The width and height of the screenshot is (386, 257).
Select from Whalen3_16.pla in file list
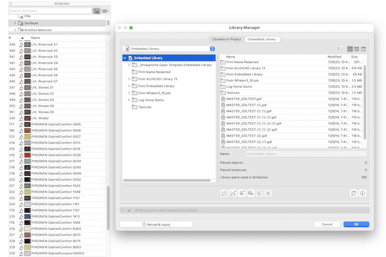[x=291, y=81]
